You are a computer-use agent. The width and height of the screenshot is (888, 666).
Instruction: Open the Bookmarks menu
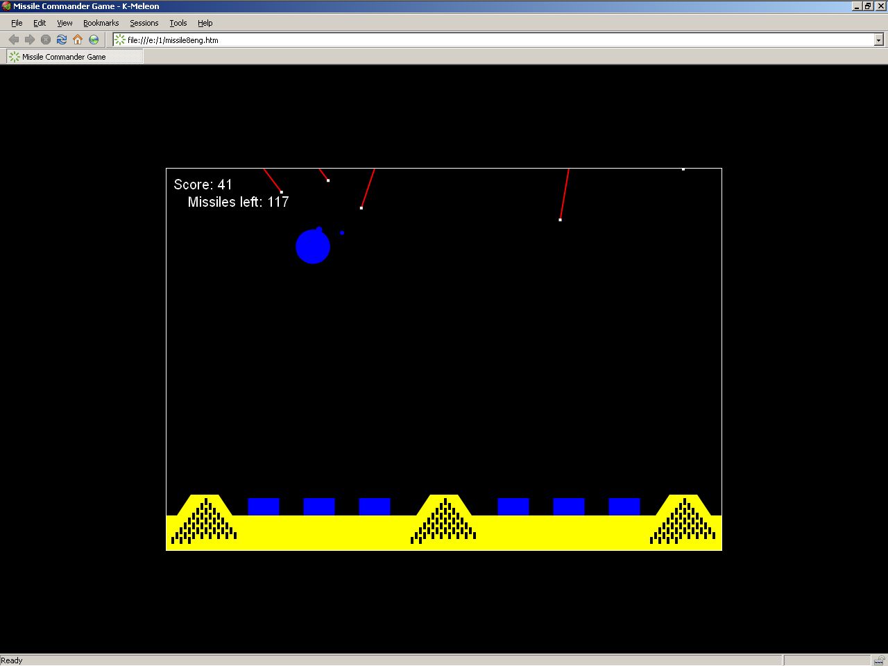click(x=101, y=23)
